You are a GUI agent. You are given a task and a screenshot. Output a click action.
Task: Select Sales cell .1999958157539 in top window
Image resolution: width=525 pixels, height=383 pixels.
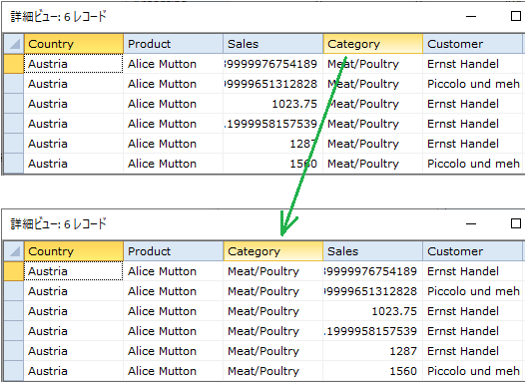[x=273, y=124]
